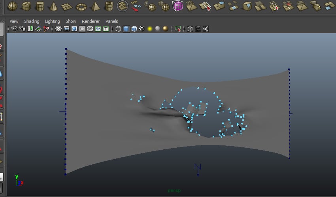Screen dimensions: 336x197
Task: Click the cube with blue triangle icon
Action: click(247, 6)
